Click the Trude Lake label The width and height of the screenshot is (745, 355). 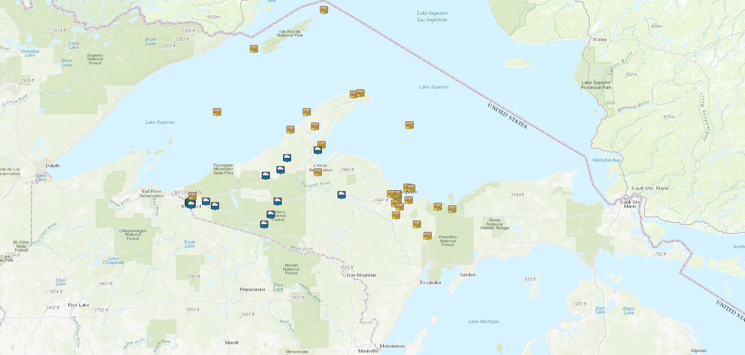coord(190,244)
